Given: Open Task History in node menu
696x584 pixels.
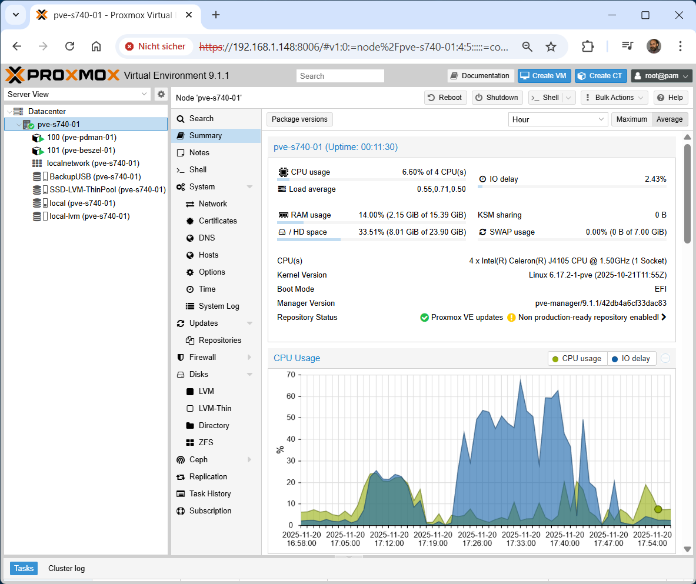Looking at the screenshot, I should tap(209, 493).
